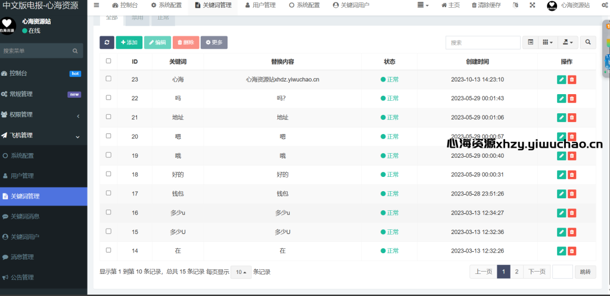Open the columns visibility dropdown
Image resolution: width=610 pixels, height=296 pixels.
[548, 42]
